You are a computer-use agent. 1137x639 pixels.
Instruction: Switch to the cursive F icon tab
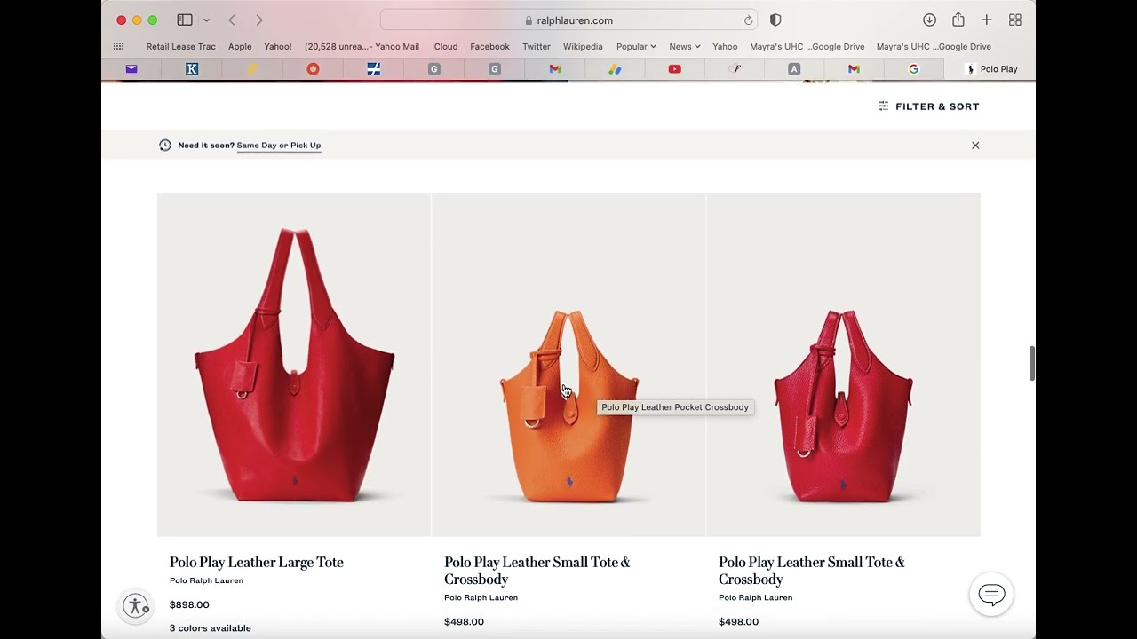click(735, 68)
